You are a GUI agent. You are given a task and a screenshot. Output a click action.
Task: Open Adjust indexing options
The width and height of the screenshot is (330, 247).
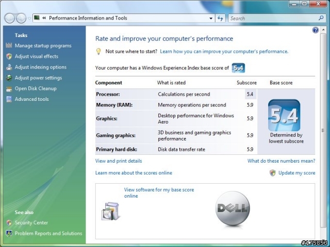point(41,67)
